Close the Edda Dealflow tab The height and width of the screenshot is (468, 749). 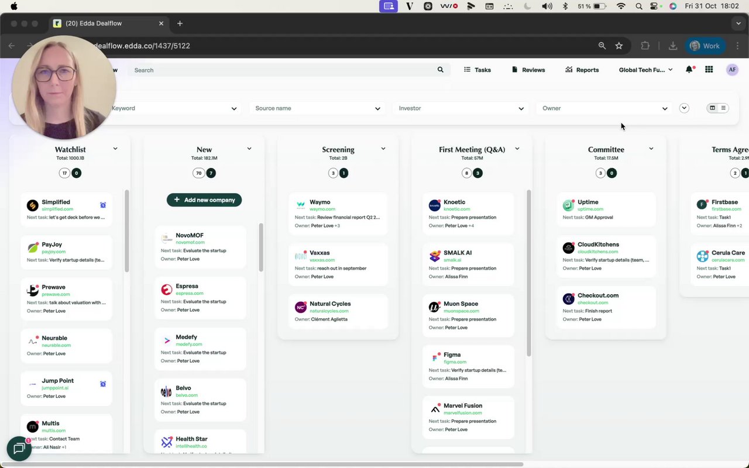click(161, 23)
